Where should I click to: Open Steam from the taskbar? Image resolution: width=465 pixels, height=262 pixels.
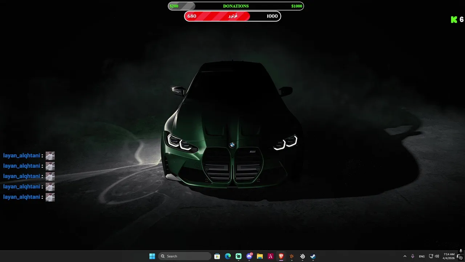(313, 256)
